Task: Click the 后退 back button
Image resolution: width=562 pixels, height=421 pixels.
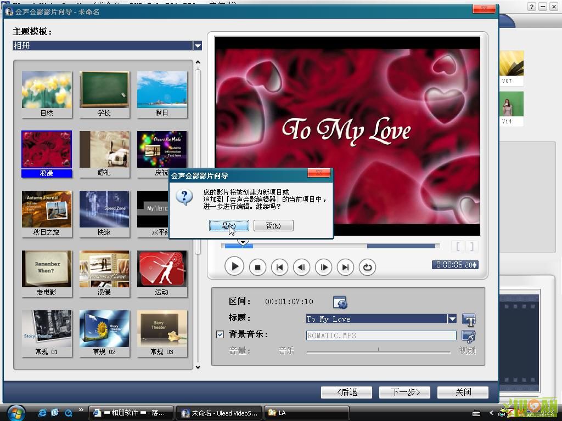Action: tap(347, 392)
